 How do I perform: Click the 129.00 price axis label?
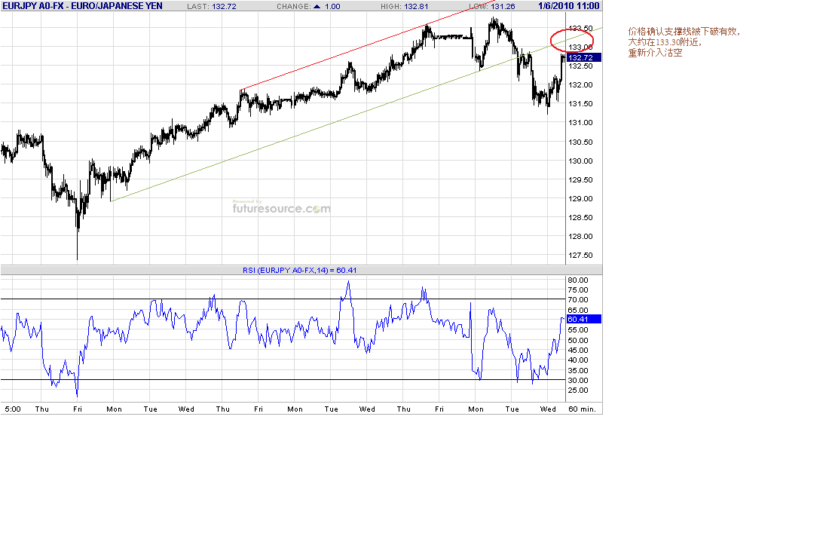tap(580, 198)
